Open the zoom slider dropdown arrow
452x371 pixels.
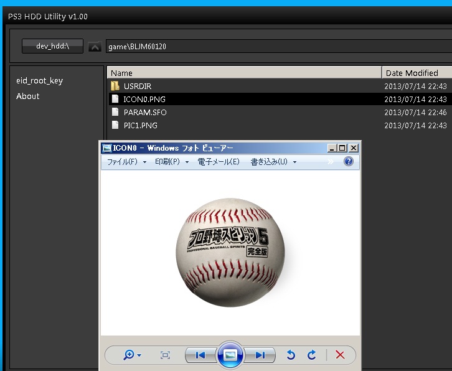[139, 355]
